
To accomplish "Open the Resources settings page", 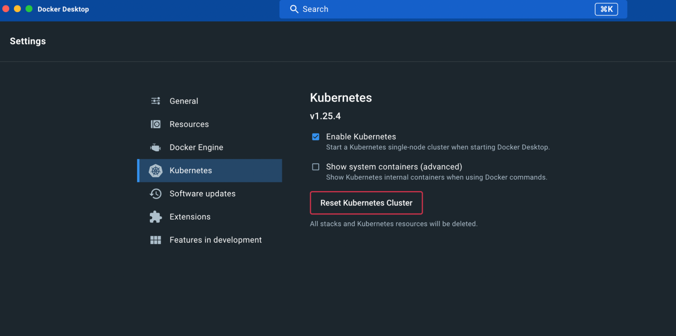I will click(x=189, y=124).
